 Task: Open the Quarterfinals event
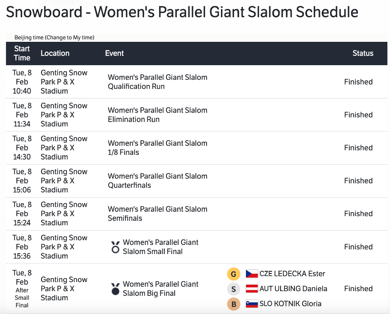tap(157, 181)
